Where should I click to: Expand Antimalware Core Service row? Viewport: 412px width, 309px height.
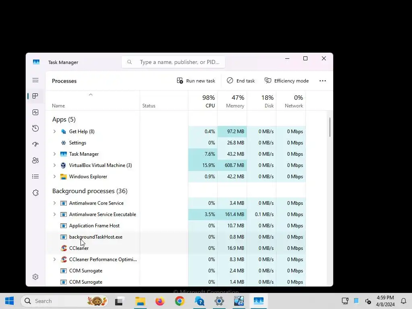coord(54,203)
